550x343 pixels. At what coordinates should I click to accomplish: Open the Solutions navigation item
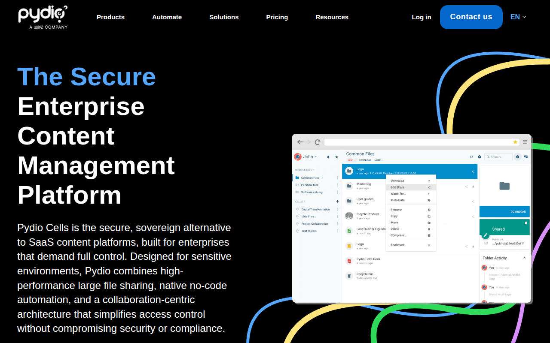pos(224,17)
